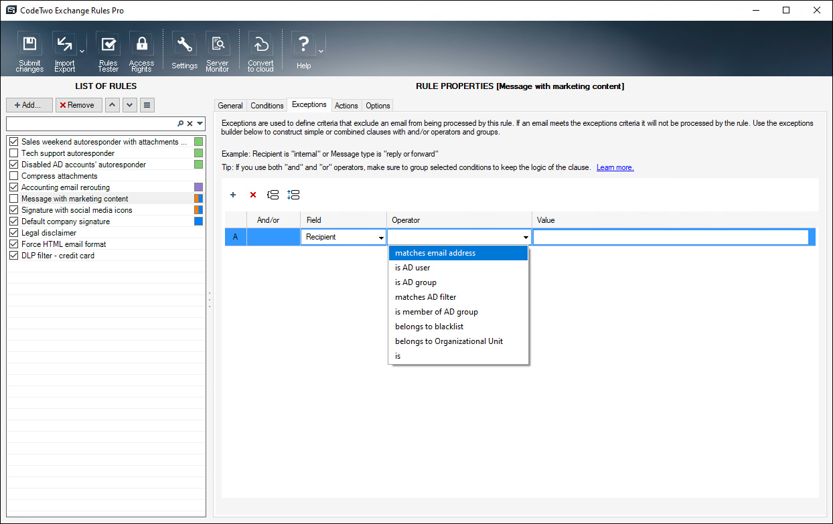Image resolution: width=833 pixels, height=524 pixels.
Task: Choose 'belongs to Organizational Unit' operator
Action: pyautogui.click(x=459, y=341)
